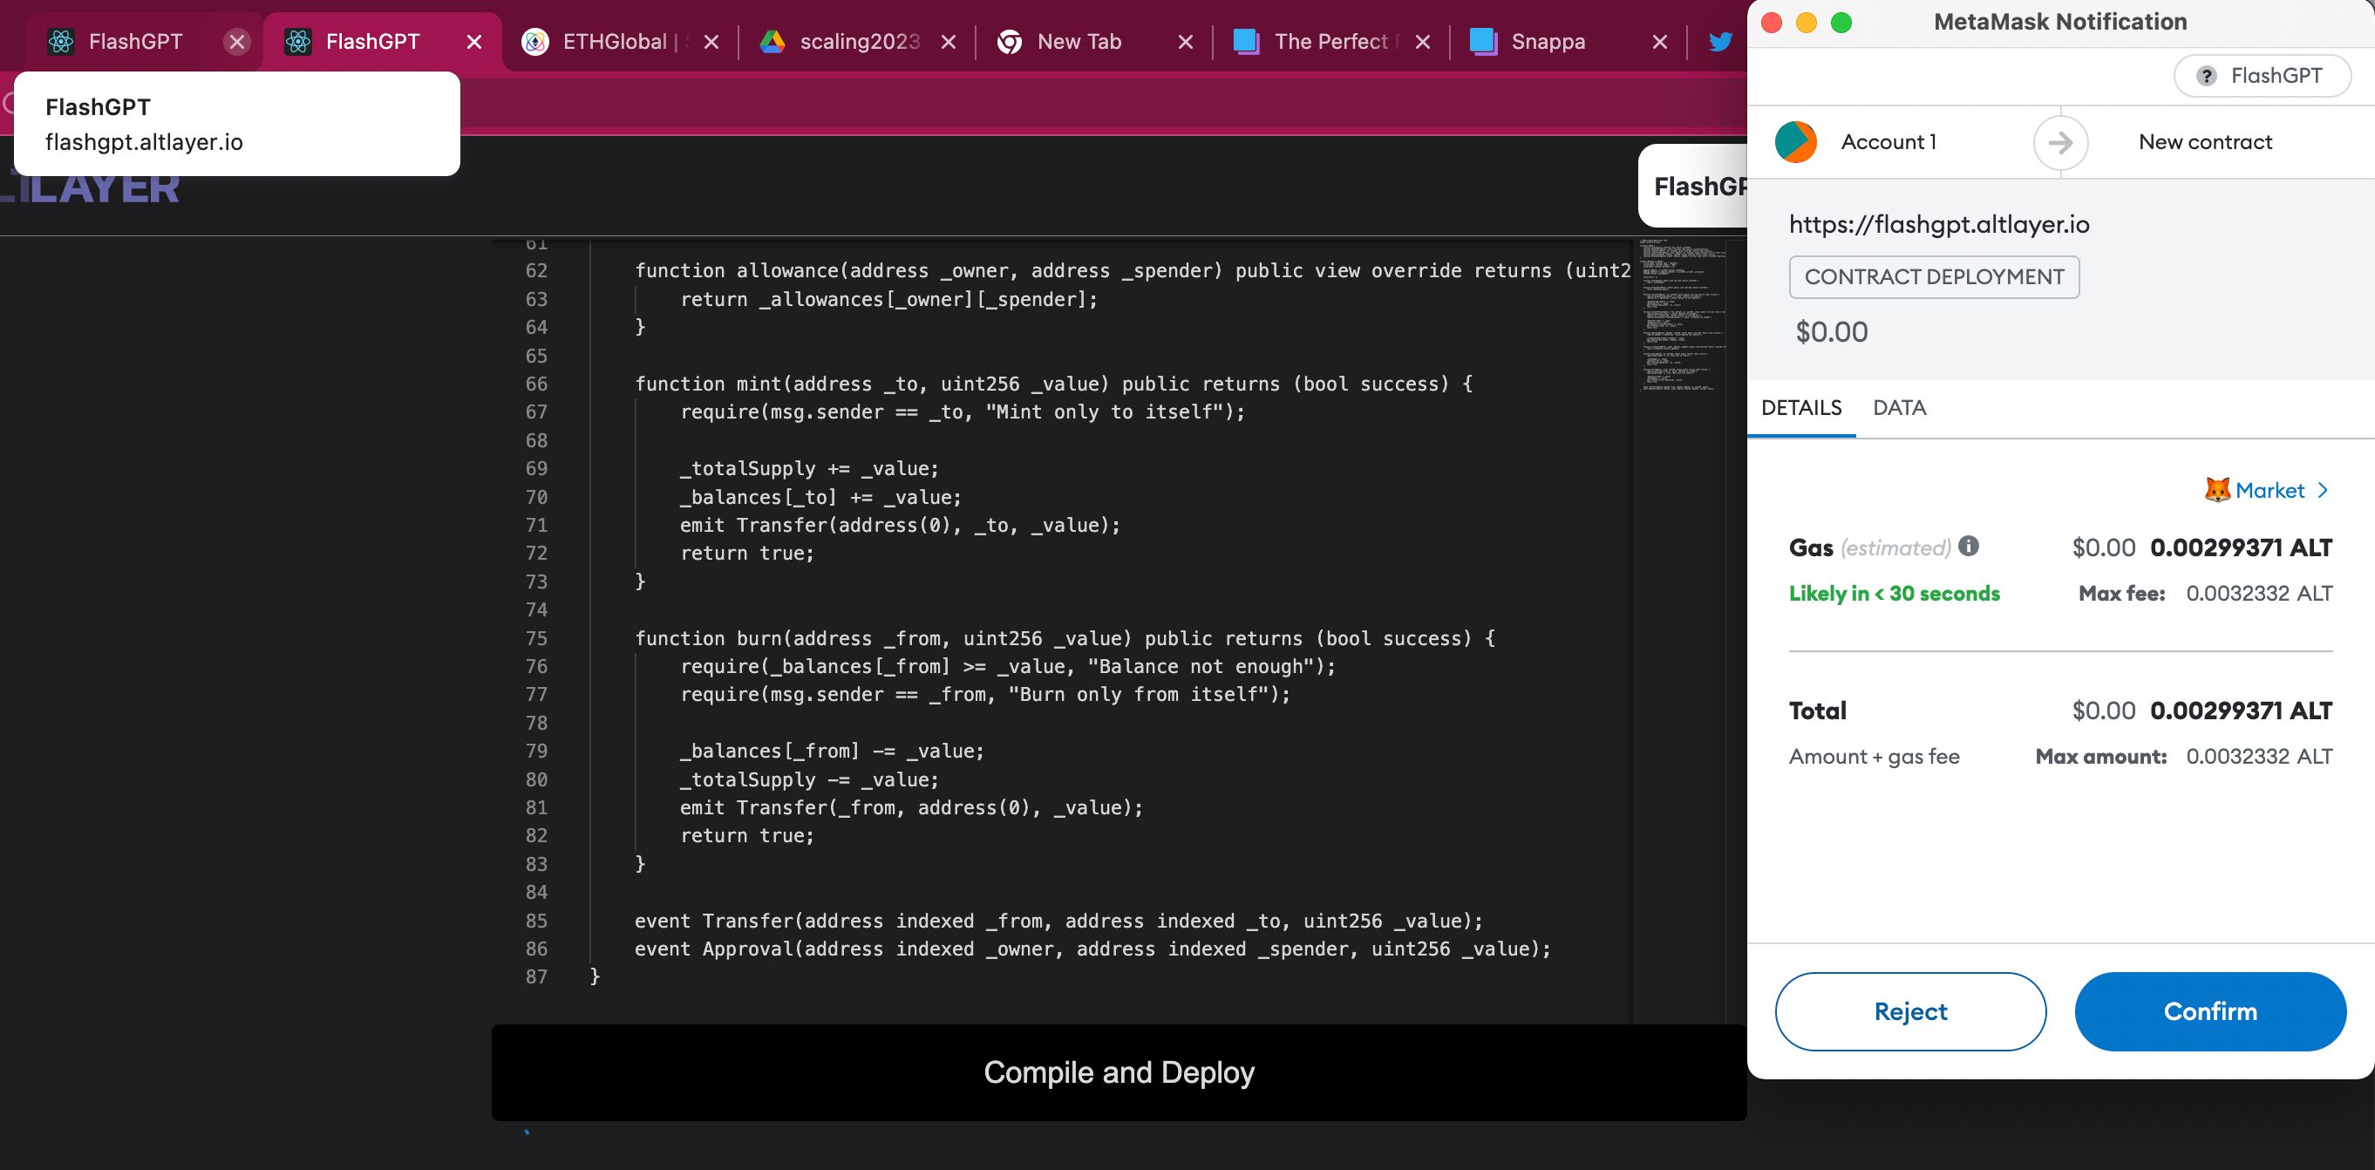The image size is (2375, 1170).
Task: Click the Max fee 0.0032332 ALT value
Action: point(2259,593)
